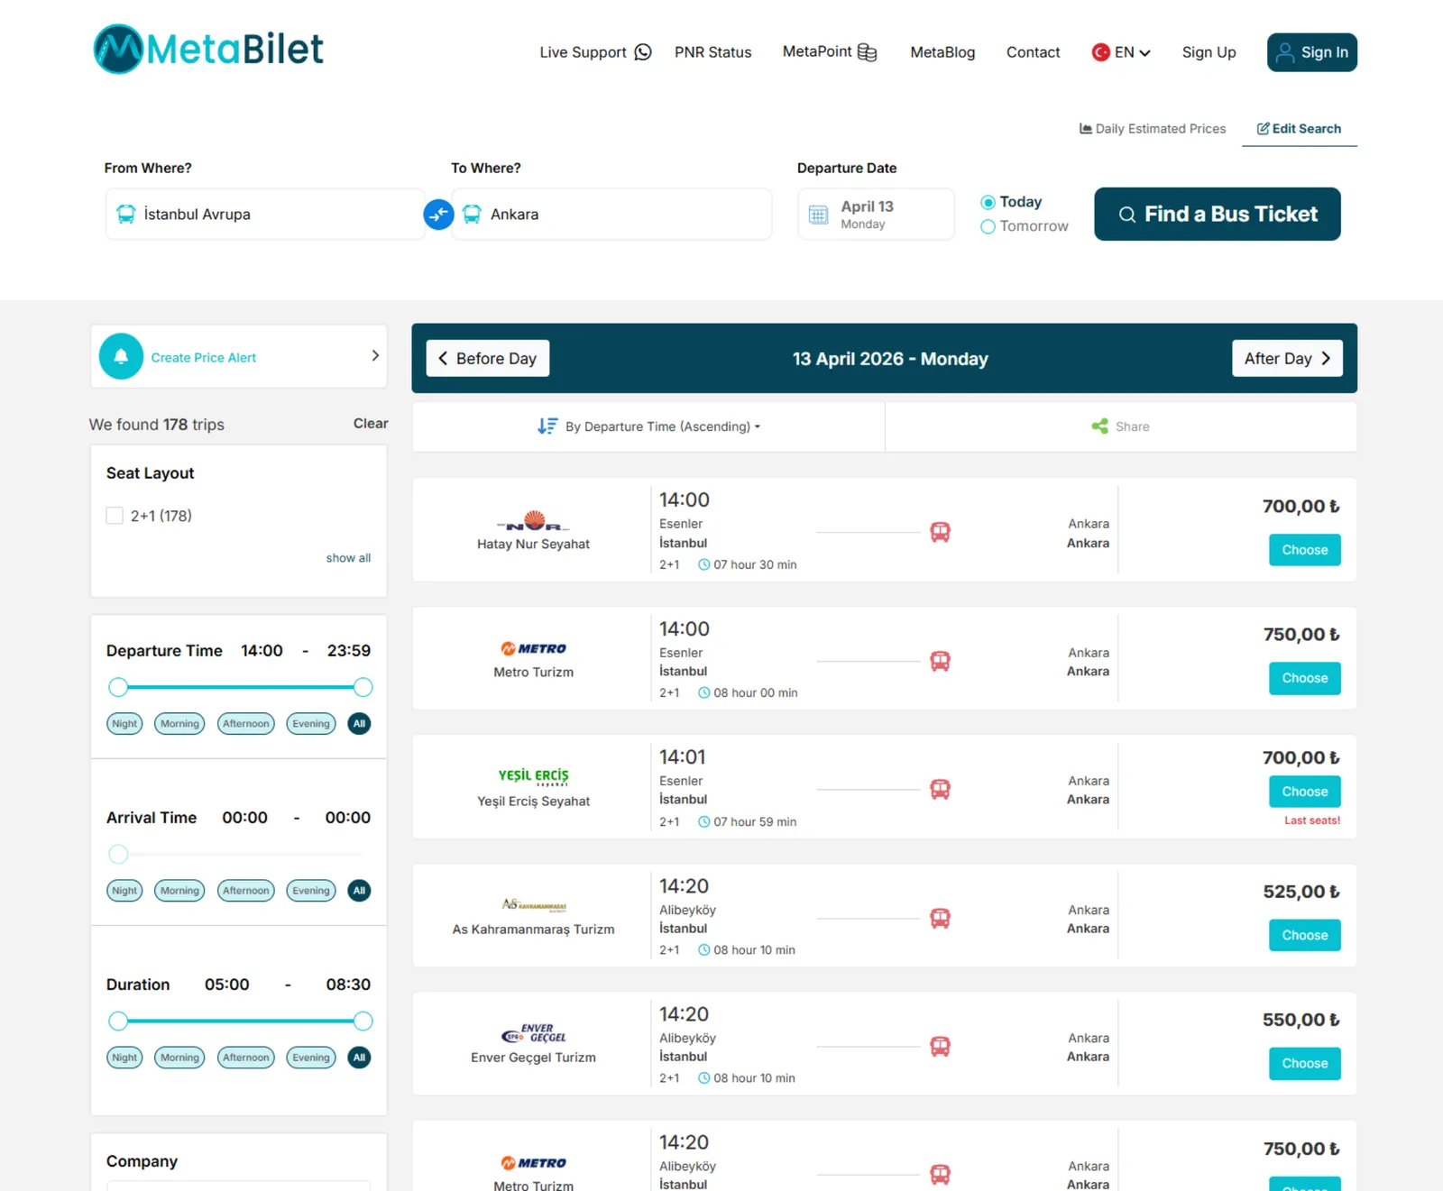Click the To Where input showing Ankara
This screenshot has height=1191, width=1443.
point(611,214)
